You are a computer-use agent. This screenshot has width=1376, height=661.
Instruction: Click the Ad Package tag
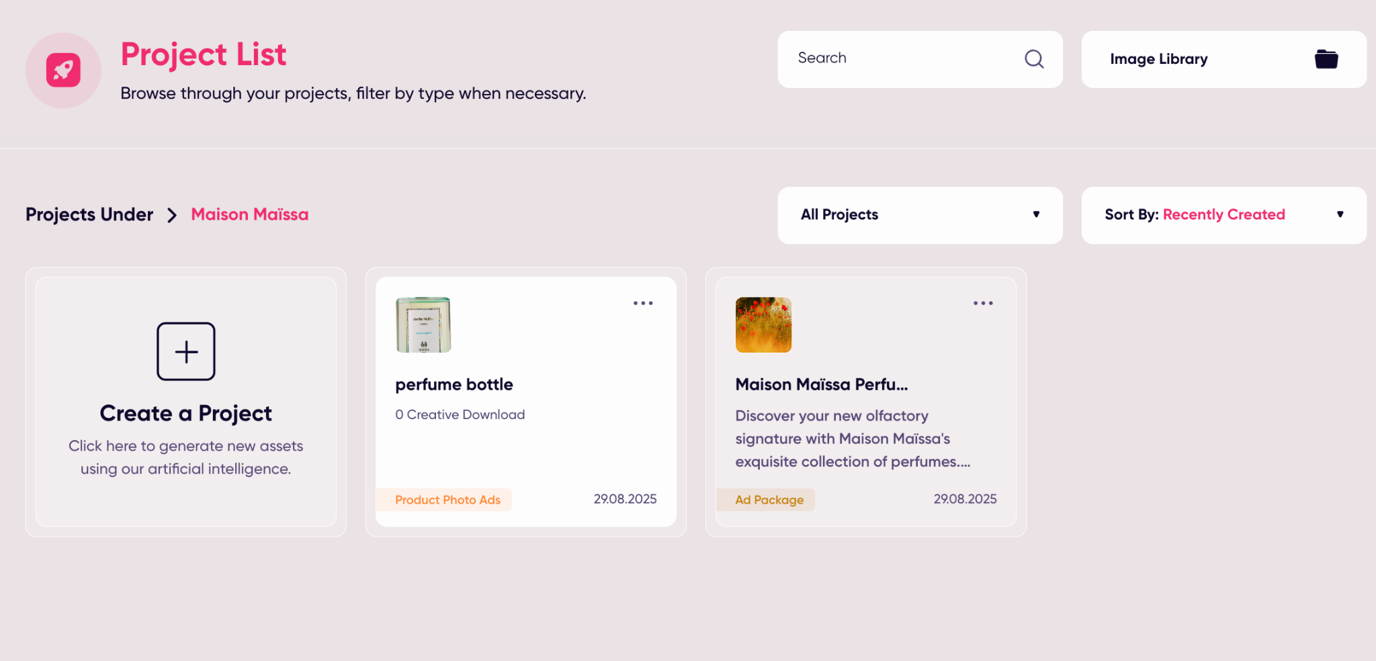tap(769, 500)
